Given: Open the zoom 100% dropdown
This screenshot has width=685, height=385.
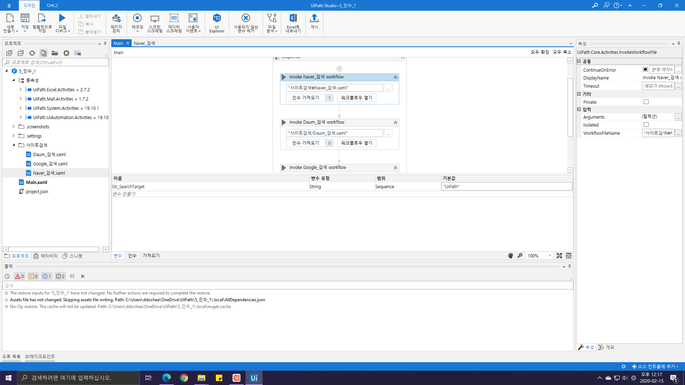Looking at the screenshot, I should (550, 256).
